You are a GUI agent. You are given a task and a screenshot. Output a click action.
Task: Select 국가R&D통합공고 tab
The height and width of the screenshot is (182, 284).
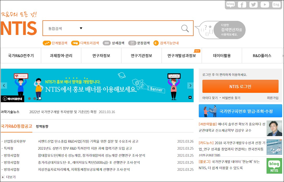(16, 126)
